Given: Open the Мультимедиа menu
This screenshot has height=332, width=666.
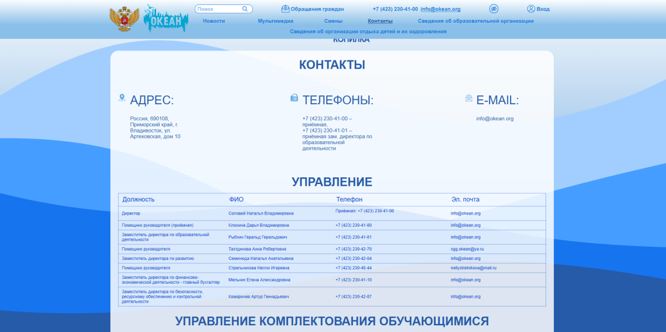Looking at the screenshot, I should 275,21.
